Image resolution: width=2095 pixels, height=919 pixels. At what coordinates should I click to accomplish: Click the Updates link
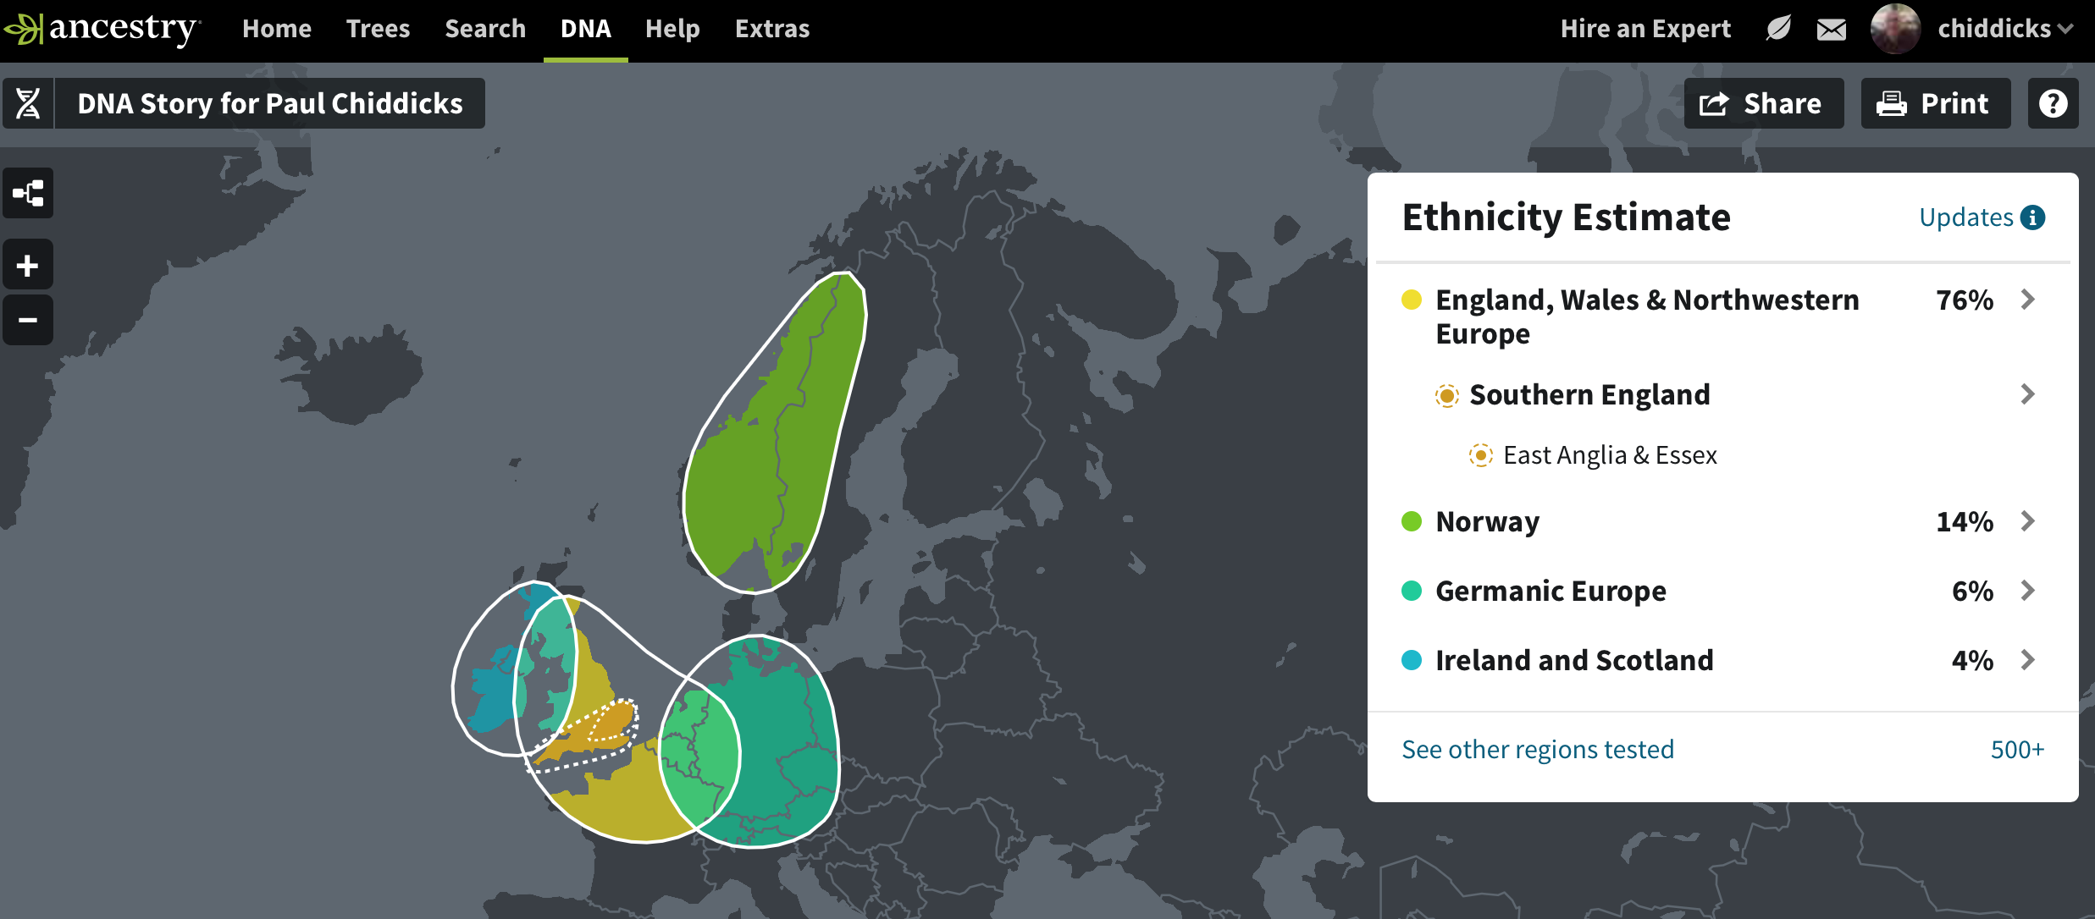[1965, 217]
